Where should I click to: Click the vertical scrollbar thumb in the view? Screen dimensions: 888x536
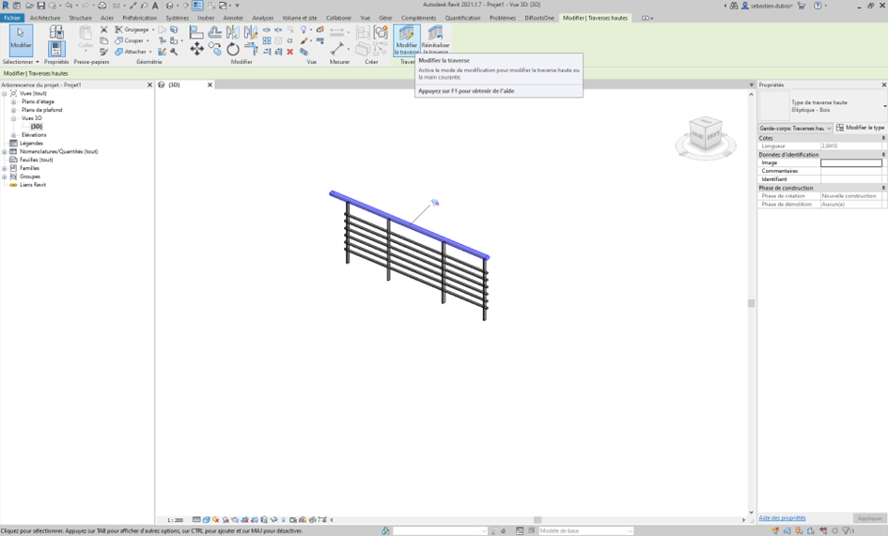[752, 303]
